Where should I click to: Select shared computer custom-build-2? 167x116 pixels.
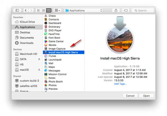(27, 81)
